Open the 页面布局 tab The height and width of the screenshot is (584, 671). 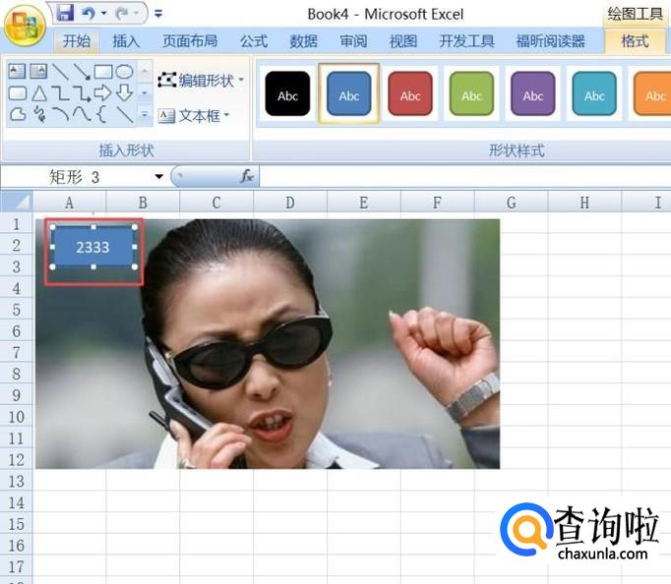[x=190, y=41]
